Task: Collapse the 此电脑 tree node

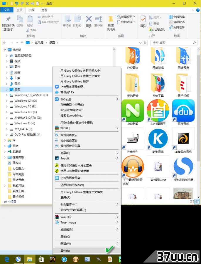Action: [5, 50]
